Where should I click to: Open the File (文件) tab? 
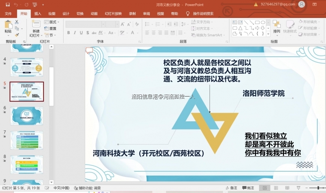coord(8,13)
